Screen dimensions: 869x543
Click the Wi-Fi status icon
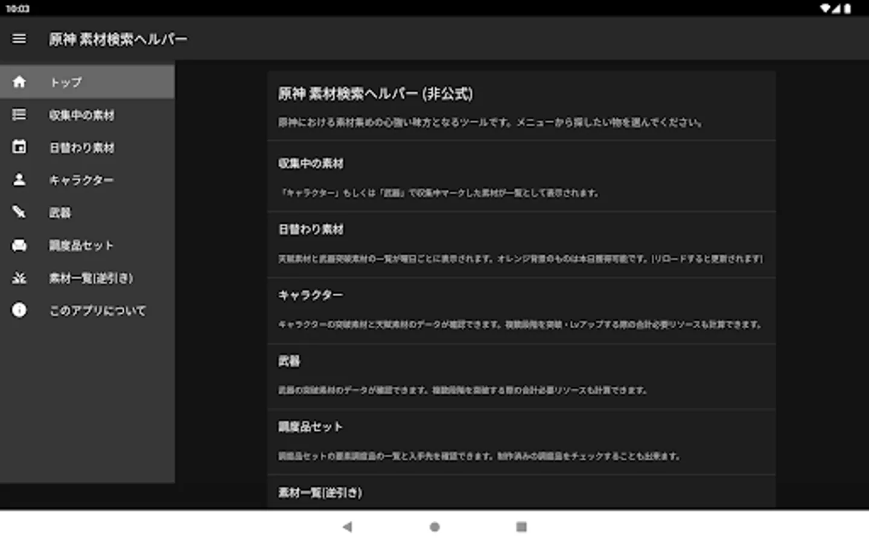click(x=826, y=8)
